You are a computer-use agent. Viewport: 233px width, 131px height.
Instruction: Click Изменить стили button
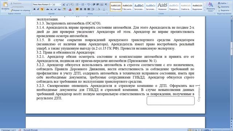(210, 7)
